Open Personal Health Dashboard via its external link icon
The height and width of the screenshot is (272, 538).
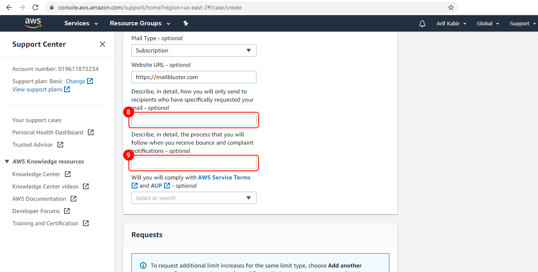(x=91, y=132)
